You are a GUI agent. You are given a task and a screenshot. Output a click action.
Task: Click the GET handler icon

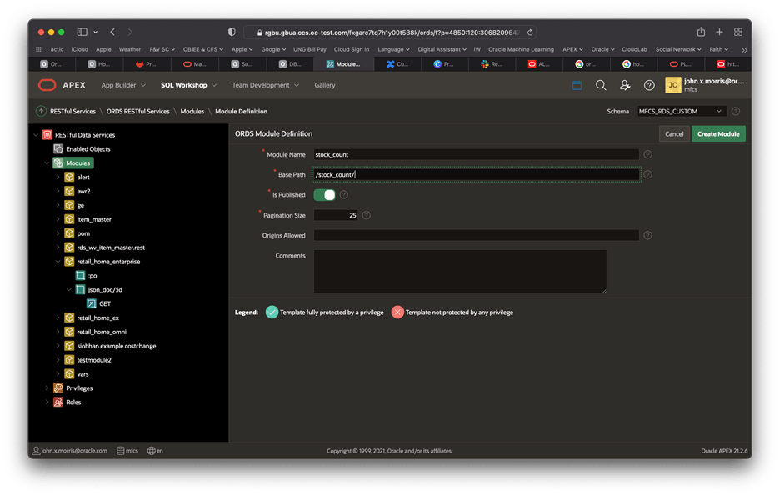(92, 303)
